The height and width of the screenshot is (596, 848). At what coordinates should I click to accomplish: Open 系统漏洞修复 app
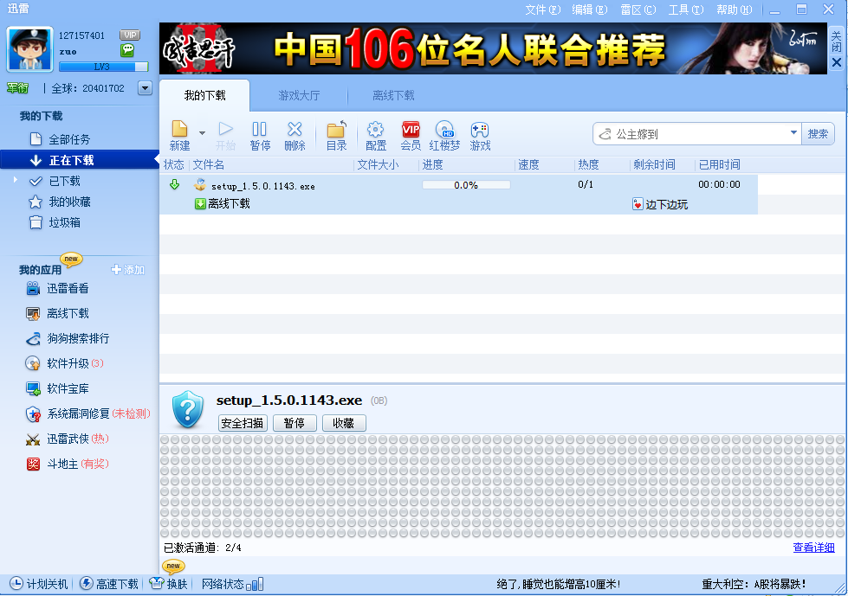pos(87,414)
